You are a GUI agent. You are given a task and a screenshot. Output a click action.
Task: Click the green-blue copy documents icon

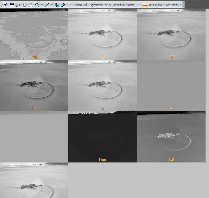(57, 5)
